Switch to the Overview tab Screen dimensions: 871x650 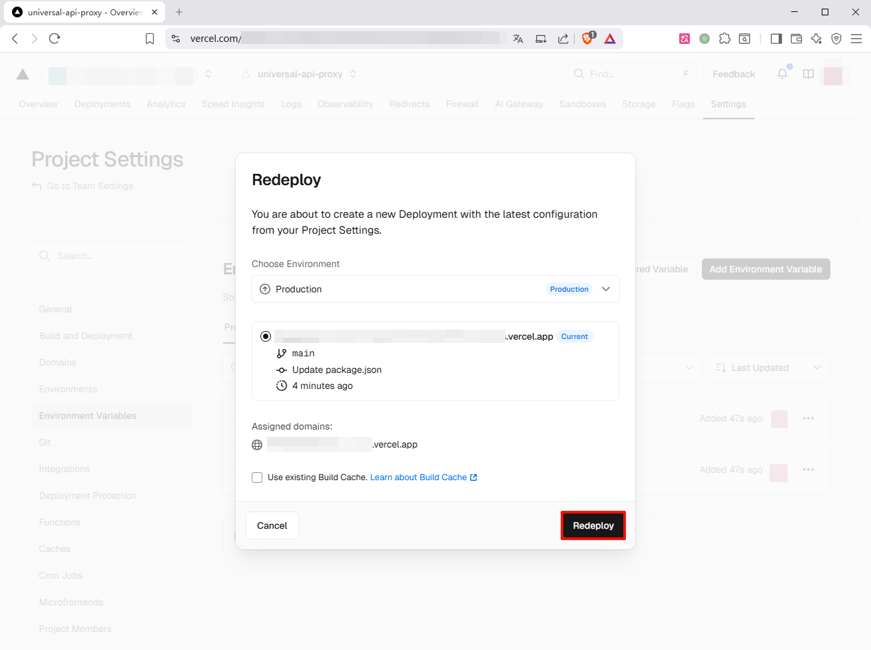[39, 104]
